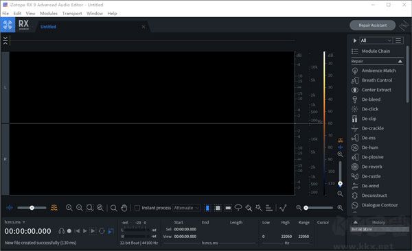
Task: Select the magic wand tool
Action: click(259, 208)
